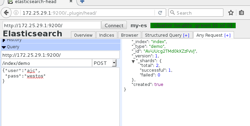Add a new Any Request tab via [+]
Image resolution: width=250 pixels, height=126 pixels.
tap(227, 35)
